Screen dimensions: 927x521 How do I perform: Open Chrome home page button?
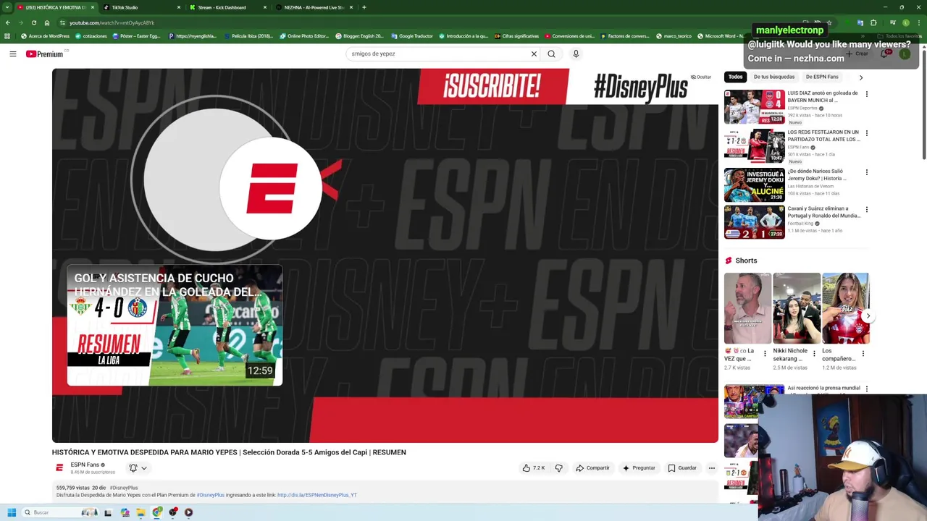[x=47, y=22]
